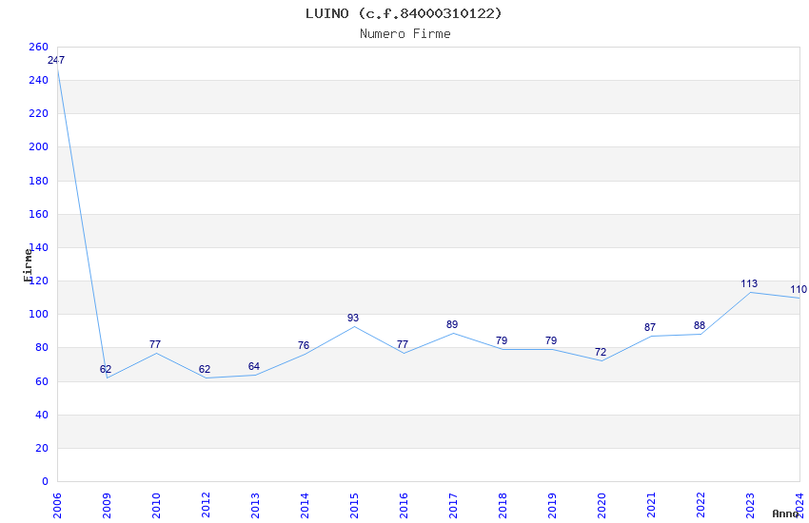Click the 40 tick label on y-axis
The image size is (809, 523).
(x=42, y=415)
